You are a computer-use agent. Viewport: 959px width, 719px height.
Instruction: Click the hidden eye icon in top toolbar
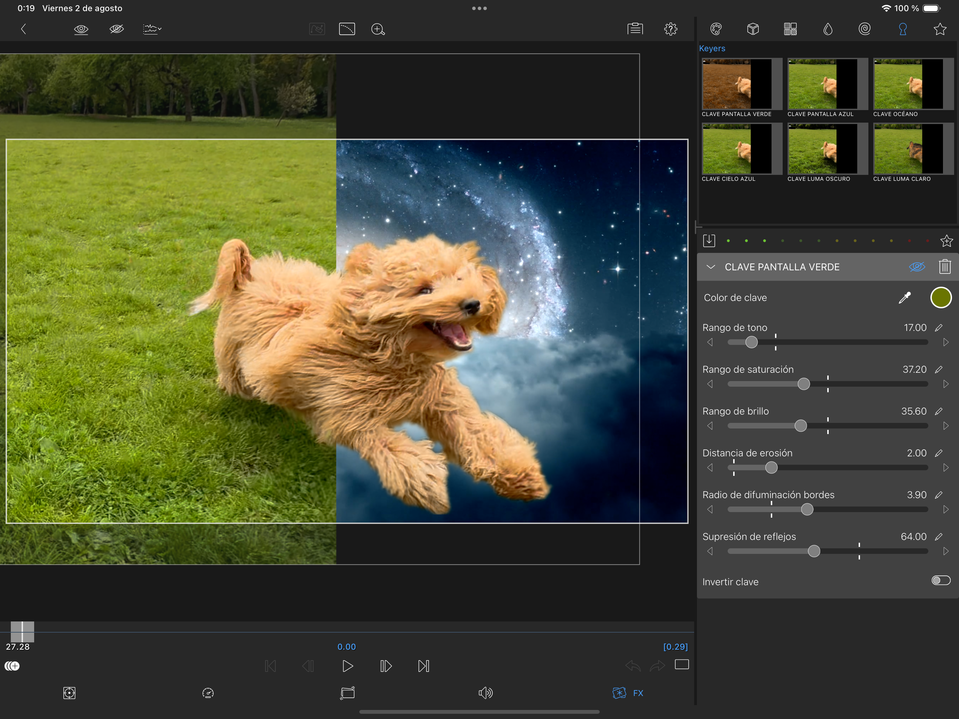point(117,29)
